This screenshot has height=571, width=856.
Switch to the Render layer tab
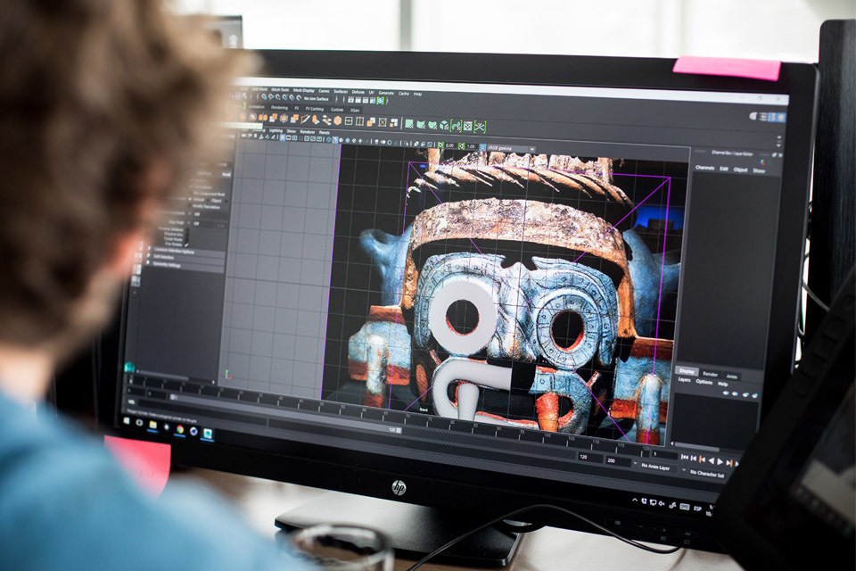tap(711, 374)
